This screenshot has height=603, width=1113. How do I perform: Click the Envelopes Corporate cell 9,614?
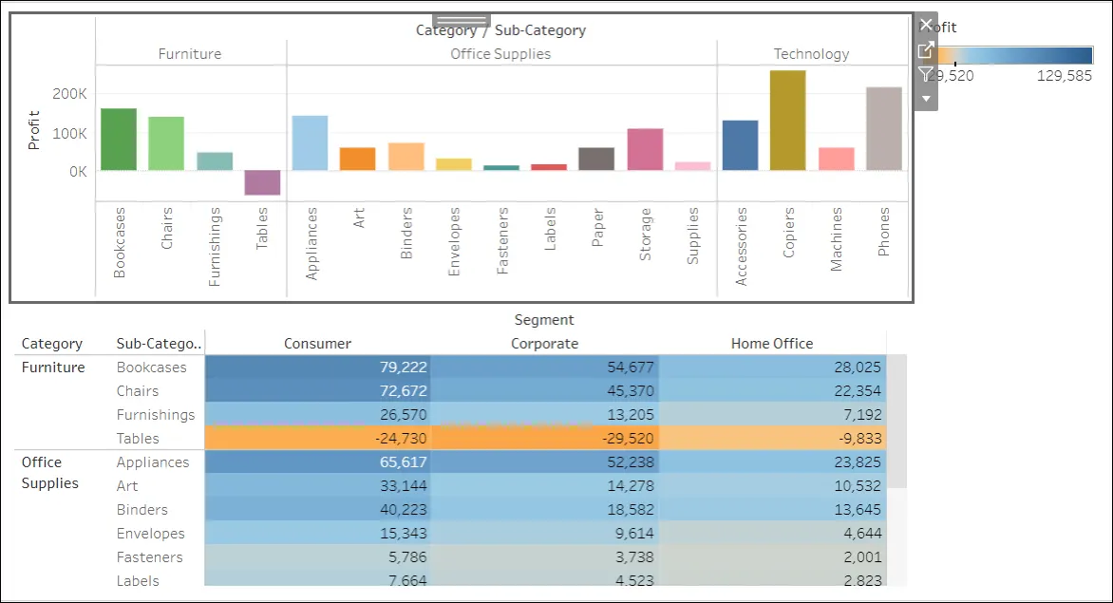coord(544,534)
